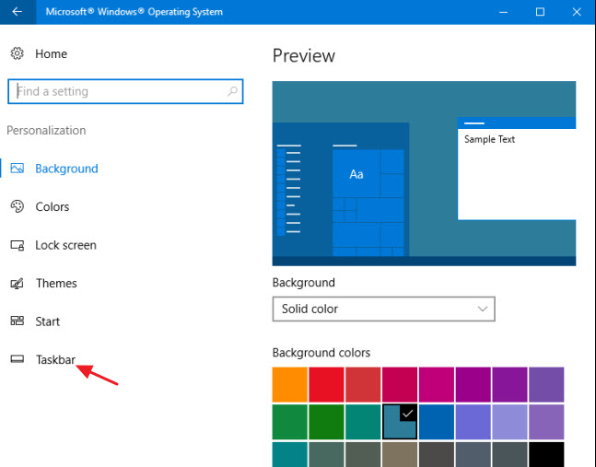
Task: Pick the light lavender swatch
Action: tap(509, 422)
